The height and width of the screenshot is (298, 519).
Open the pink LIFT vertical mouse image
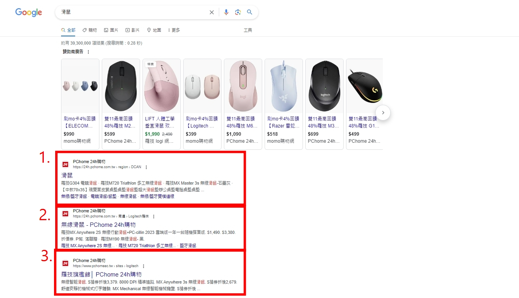[162, 86]
